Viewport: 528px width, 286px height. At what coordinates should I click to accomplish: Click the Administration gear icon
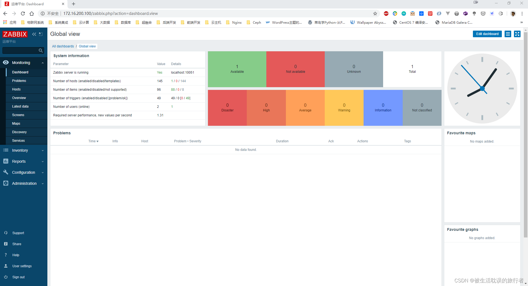(6, 183)
